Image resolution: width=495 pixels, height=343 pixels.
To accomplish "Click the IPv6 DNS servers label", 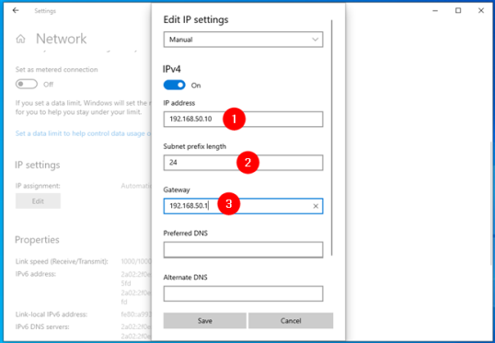I will [x=42, y=326].
